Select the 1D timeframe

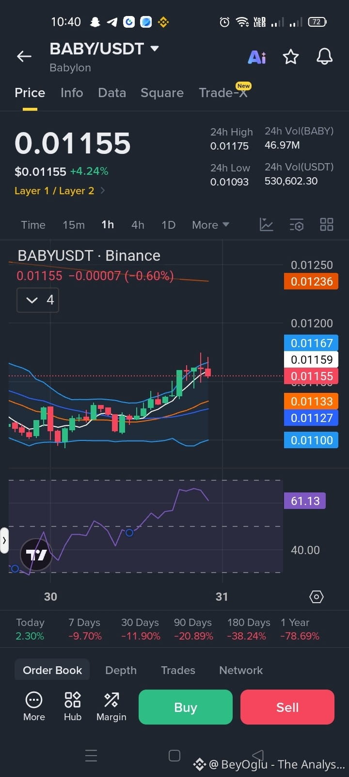[x=168, y=225]
